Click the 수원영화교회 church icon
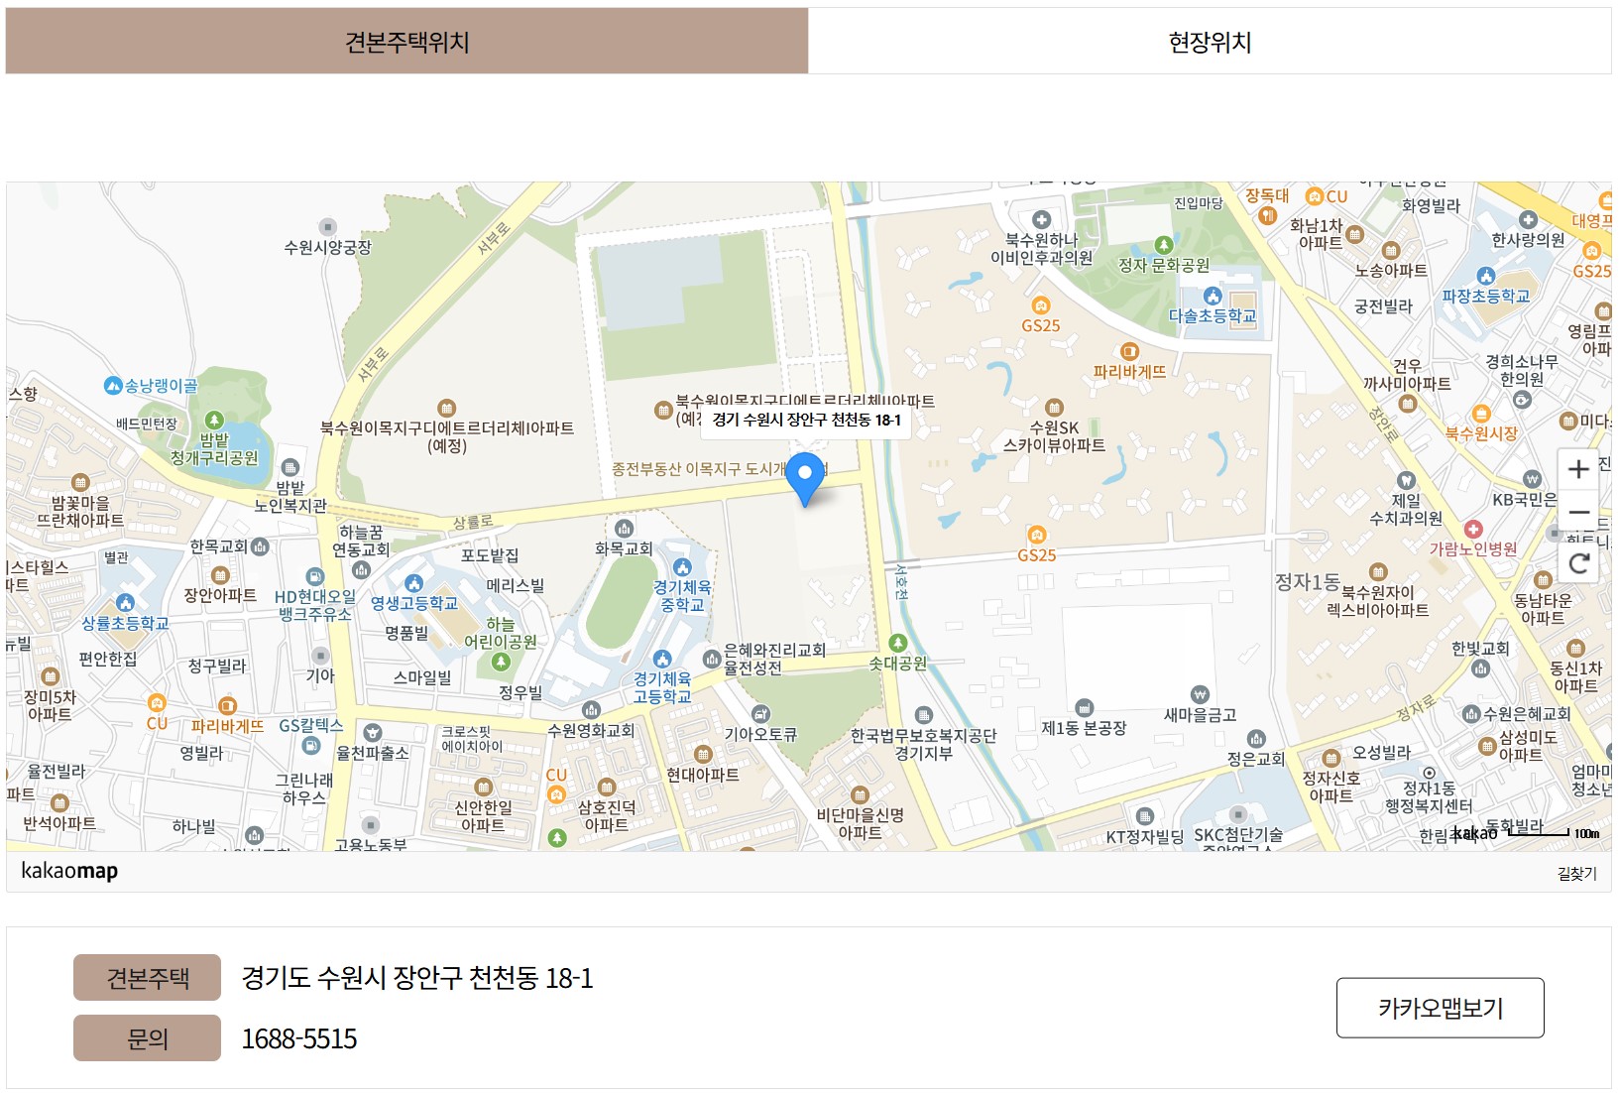Viewport: 1619px width, 1093px height. click(x=591, y=710)
